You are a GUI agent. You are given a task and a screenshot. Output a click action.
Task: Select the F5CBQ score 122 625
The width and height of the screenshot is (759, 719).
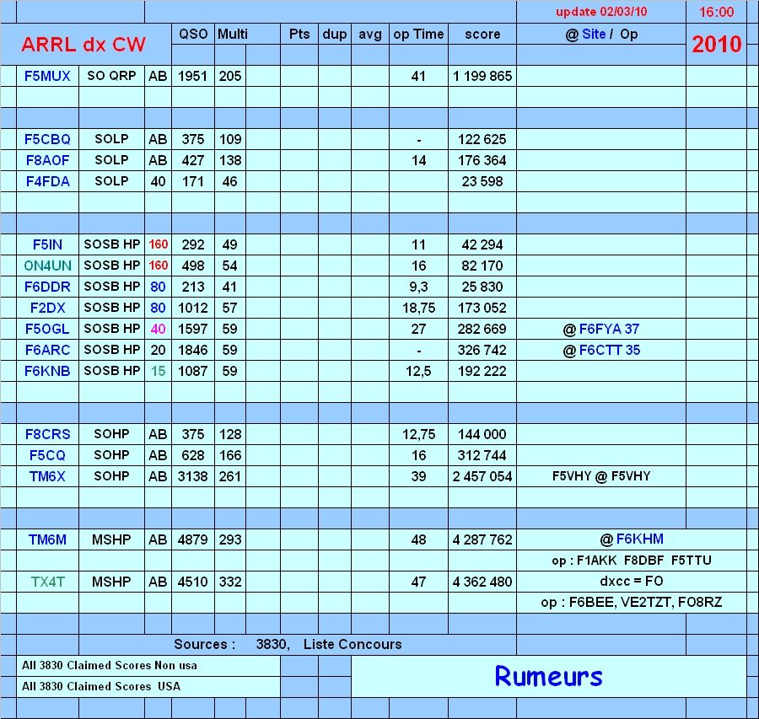coord(482,139)
